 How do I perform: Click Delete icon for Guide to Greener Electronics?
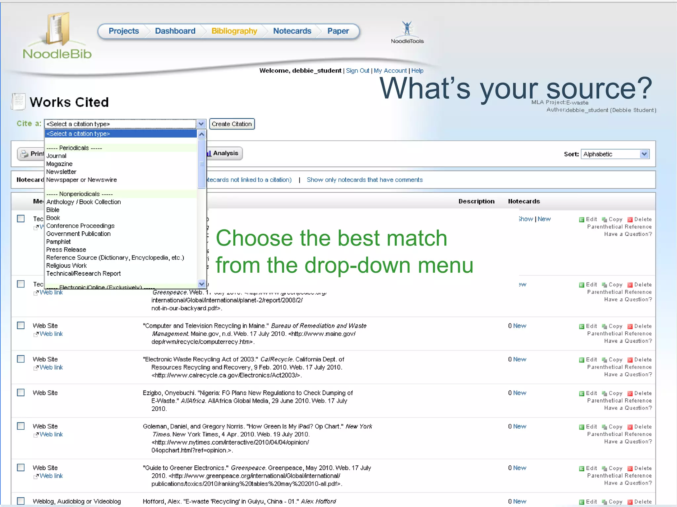pos(630,469)
